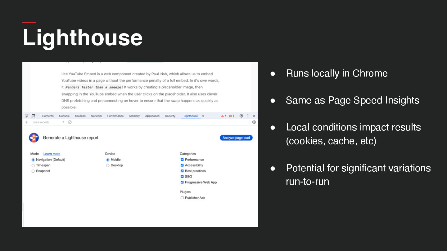Go to the Performance tab
Image resolution: width=447 pixels, height=251 pixels.
click(x=115, y=116)
